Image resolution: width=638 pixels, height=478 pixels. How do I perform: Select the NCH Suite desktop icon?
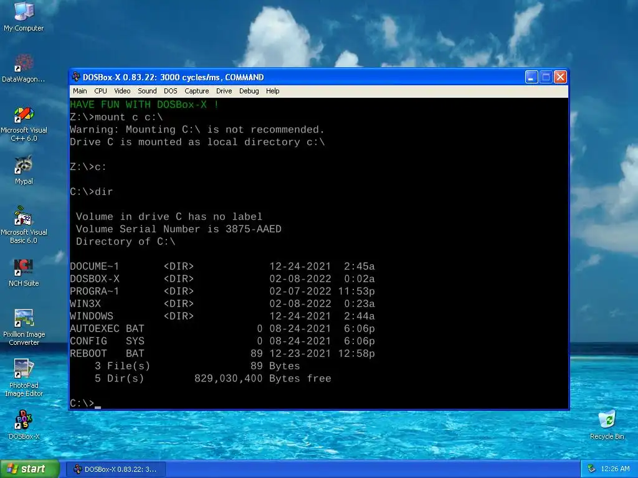[24, 273]
